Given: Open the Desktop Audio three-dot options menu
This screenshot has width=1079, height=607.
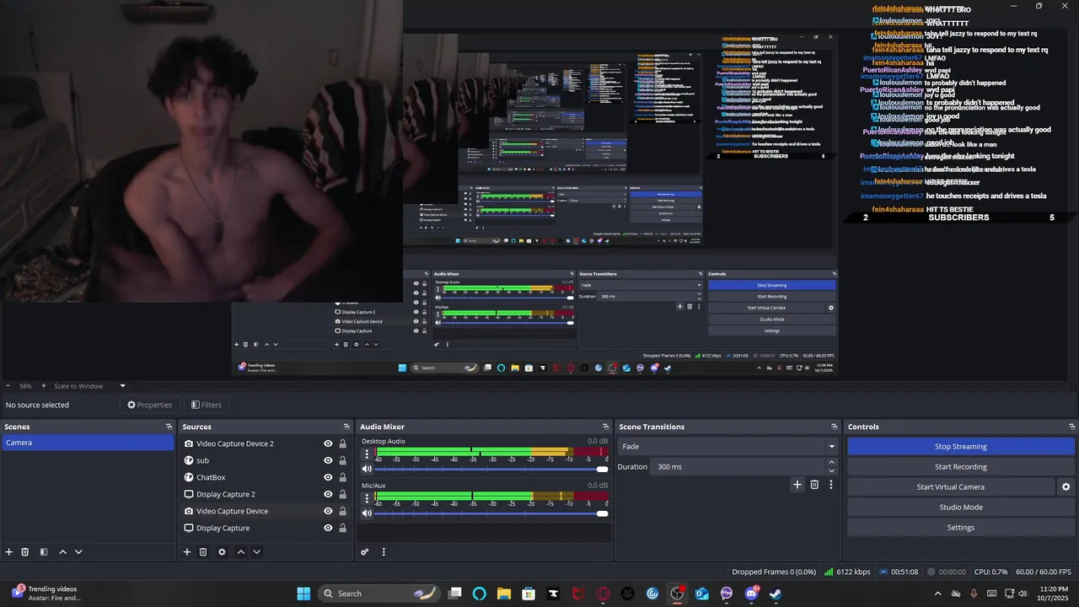Looking at the screenshot, I should tap(367, 454).
